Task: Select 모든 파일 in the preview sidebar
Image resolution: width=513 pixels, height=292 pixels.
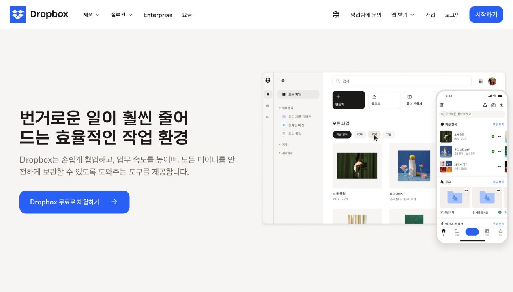Action: (298, 94)
